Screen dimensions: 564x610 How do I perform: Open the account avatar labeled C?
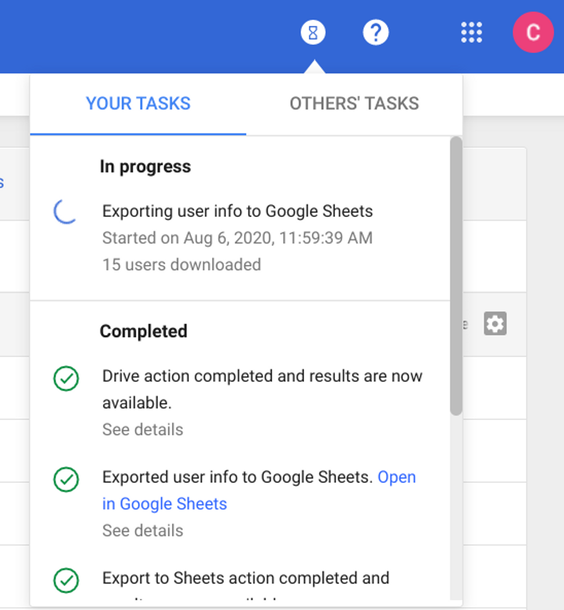tap(533, 32)
